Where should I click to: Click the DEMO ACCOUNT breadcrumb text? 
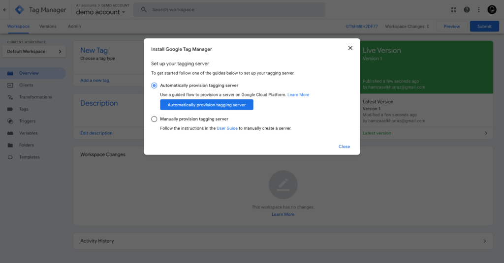pyautogui.click(x=115, y=5)
